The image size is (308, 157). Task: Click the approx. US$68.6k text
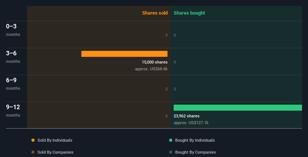pos(151,69)
